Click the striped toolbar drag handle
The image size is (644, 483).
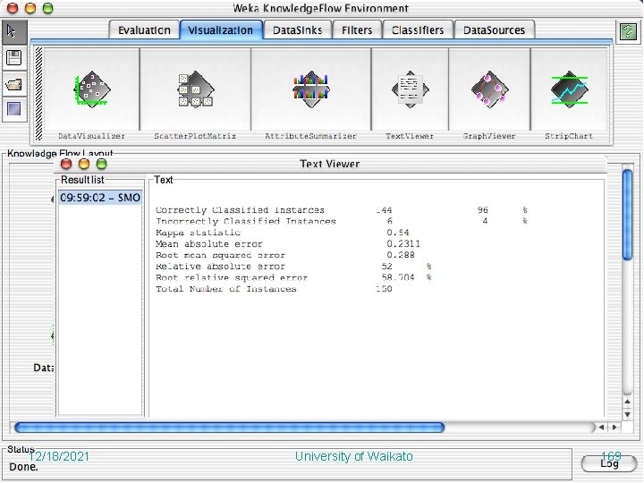38,94
